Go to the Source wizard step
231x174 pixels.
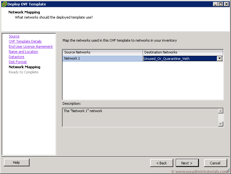[x=14, y=36]
